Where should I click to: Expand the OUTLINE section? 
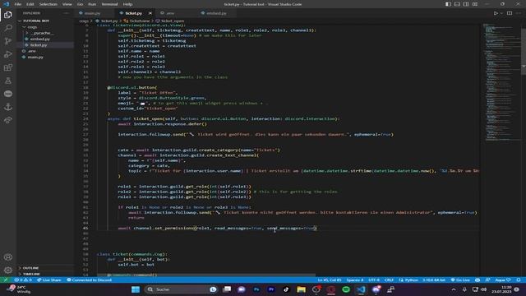tap(31, 268)
